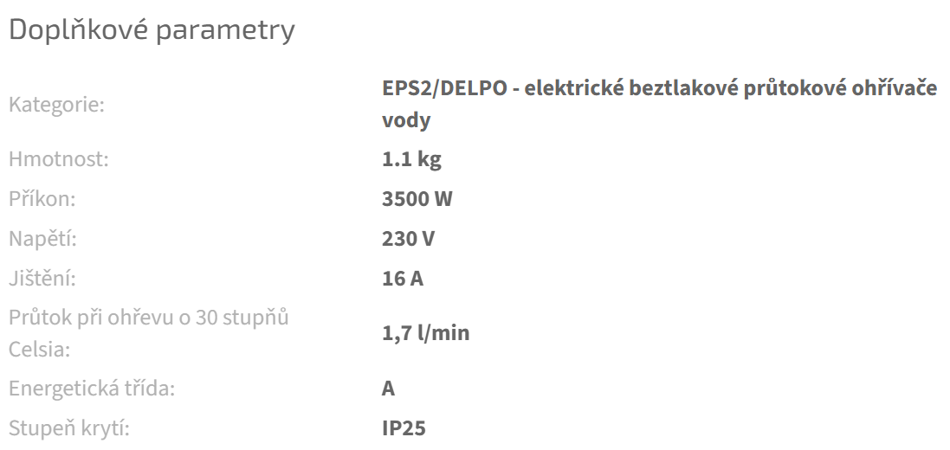
Task: Select the 'IP25' protection rating value
Action: [x=404, y=427]
